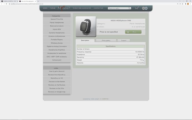Open Reviews on the Busines link
The height and width of the screenshot is (120, 192).
click(57, 85)
